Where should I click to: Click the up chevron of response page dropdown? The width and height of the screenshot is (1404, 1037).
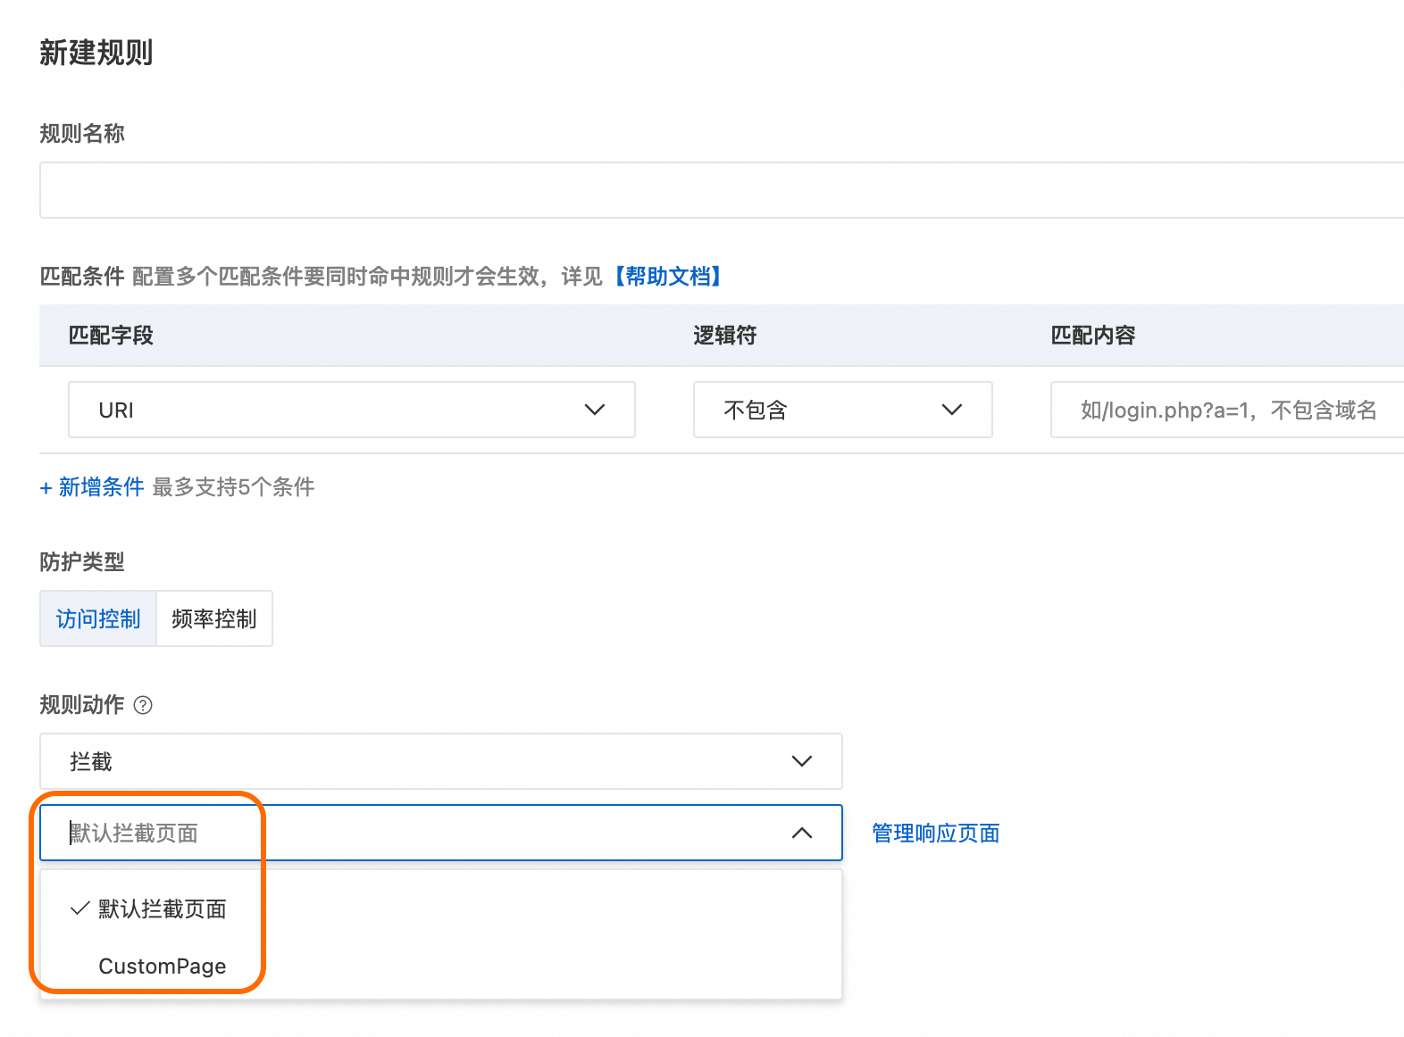pos(802,833)
